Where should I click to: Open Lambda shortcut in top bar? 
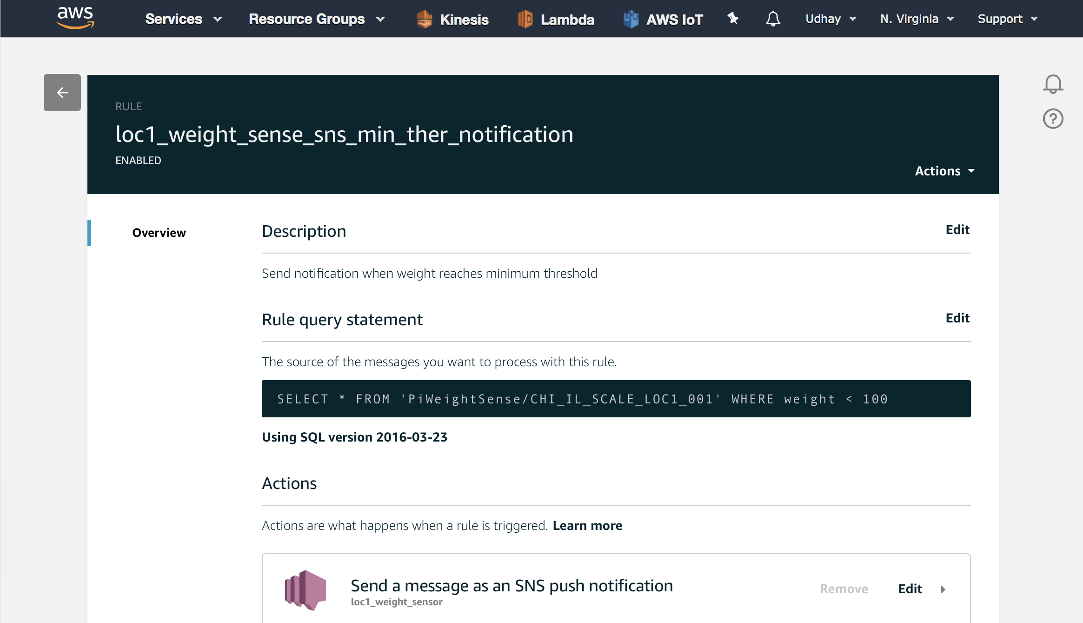point(556,19)
